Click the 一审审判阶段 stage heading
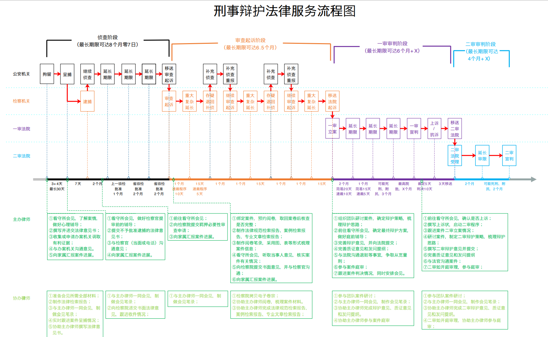 pos(392,43)
